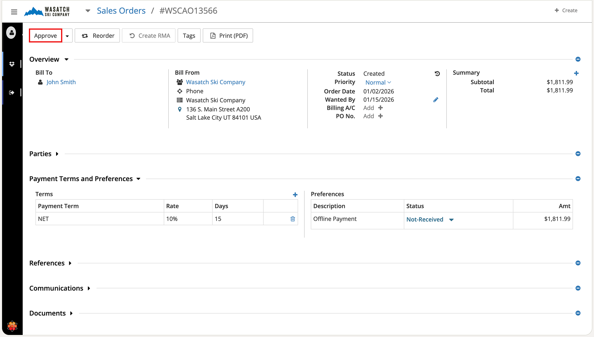594x337 pixels.
Task: Open the Priority Normal dropdown
Action: [378, 82]
